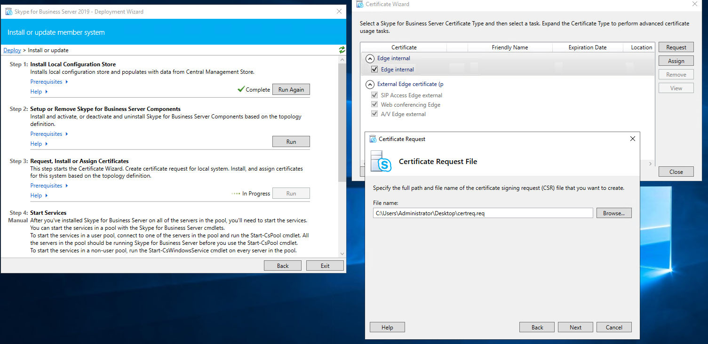Click the Browse... button for file name
Viewport: 708px width, 344px height.
click(613, 213)
